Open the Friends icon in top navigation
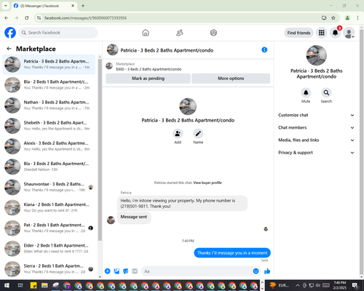 coord(180,33)
